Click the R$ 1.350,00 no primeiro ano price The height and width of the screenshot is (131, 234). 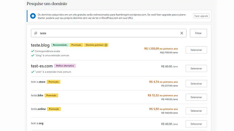point(161,49)
